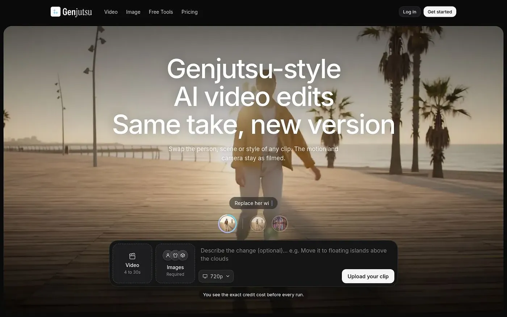Select the first highlighted preview thumbnail
The height and width of the screenshot is (317, 507).
pos(227,224)
